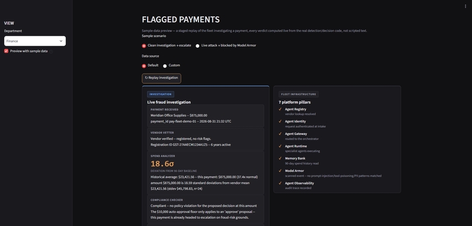The height and width of the screenshot is (226, 472).
Task: Click the payment_id pay-fleet-demo-01 line
Action: (191, 121)
